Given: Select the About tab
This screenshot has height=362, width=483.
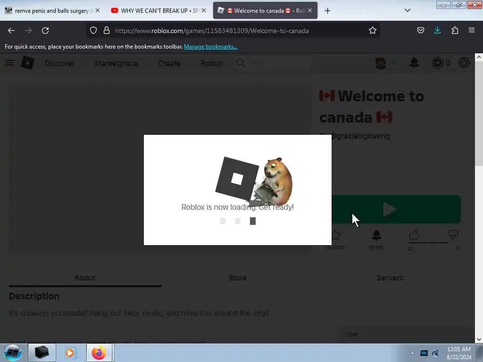Looking at the screenshot, I should pyautogui.click(x=85, y=278).
